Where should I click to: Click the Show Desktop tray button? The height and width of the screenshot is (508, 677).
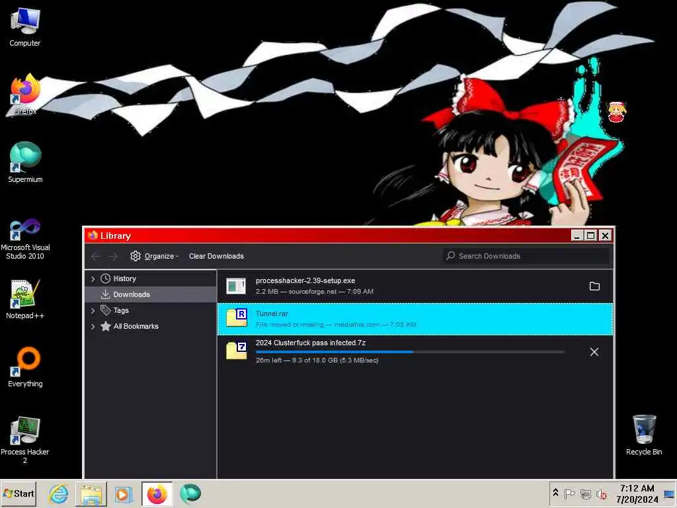pos(669,493)
